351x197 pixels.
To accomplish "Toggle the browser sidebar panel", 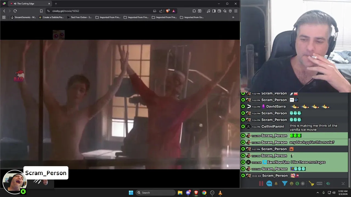I will pyautogui.click(x=214, y=11).
